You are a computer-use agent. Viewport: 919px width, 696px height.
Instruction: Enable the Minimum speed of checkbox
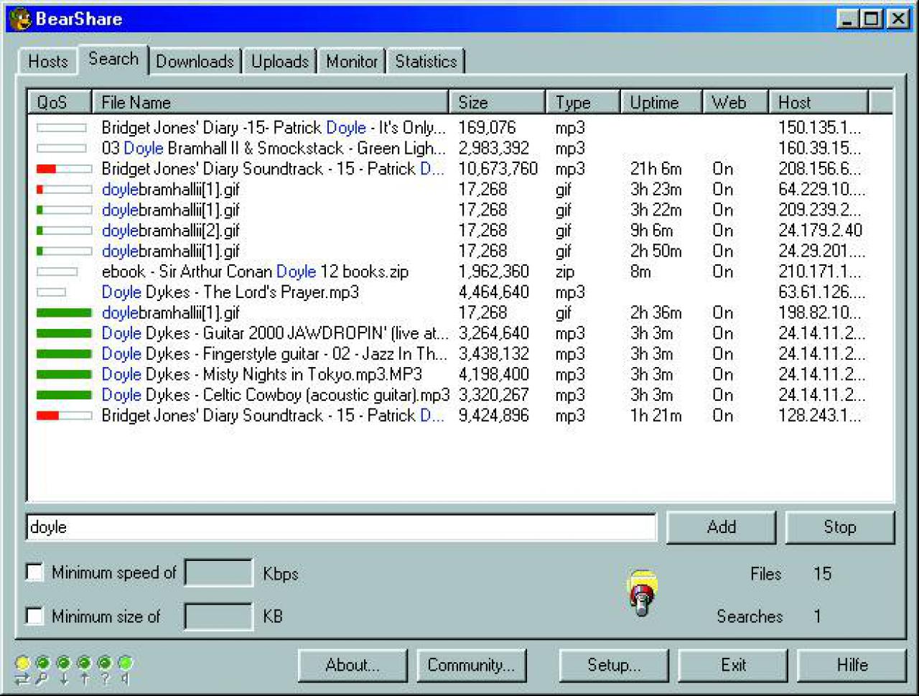click(x=34, y=572)
